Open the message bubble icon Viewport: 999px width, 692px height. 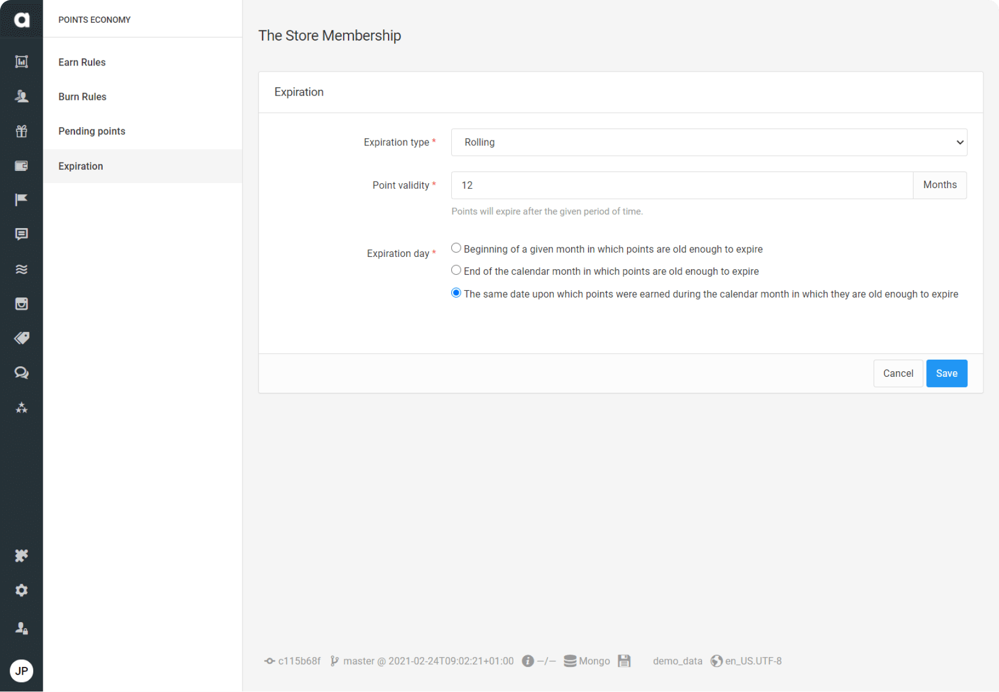pyautogui.click(x=21, y=235)
